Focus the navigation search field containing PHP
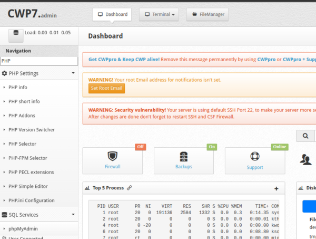The height and width of the screenshot is (239, 316). 39,61
